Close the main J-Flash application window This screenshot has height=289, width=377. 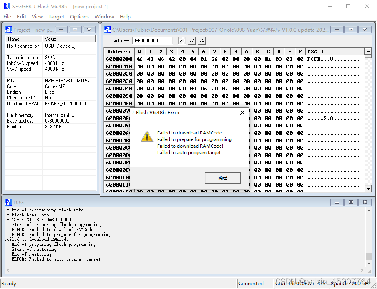[367, 6]
